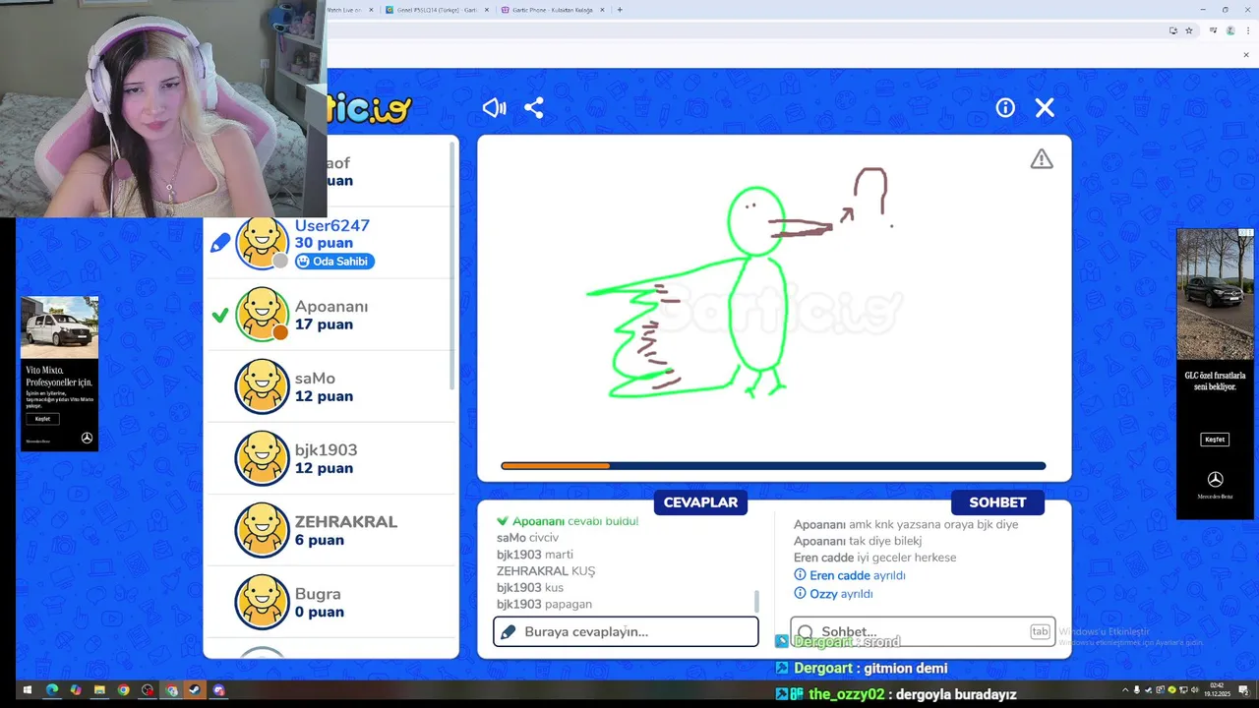Click 'ZEHRAKRAL KUŞ' answer entry
This screenshot has width=1259, height=708.
coord(546,571)
